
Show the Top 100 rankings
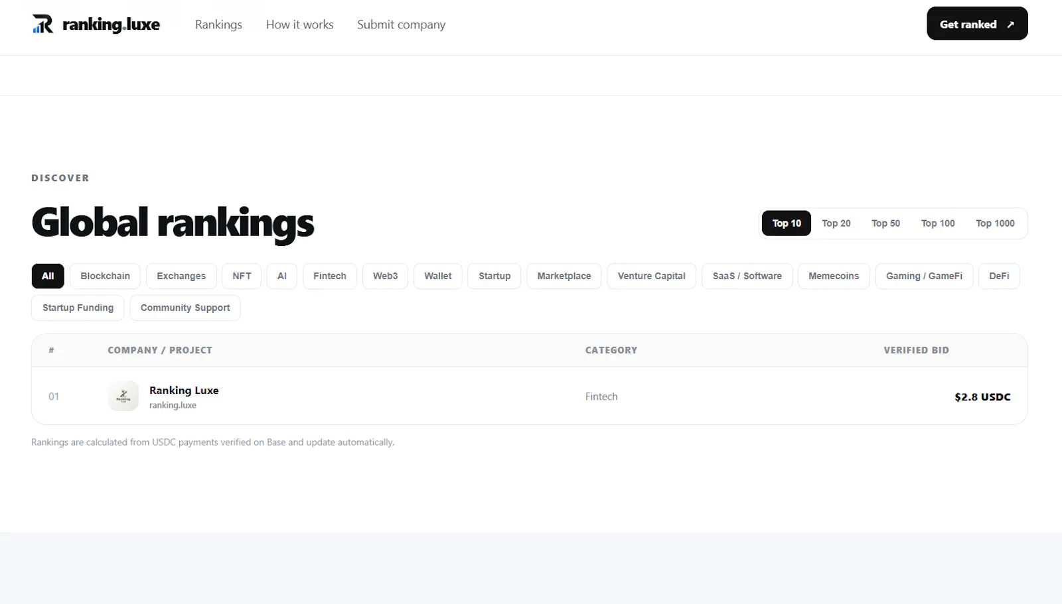938,223
